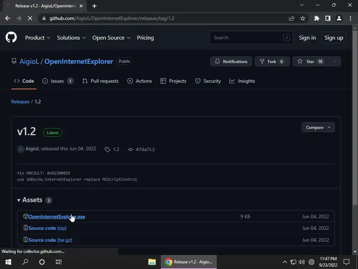Open the Actions tab
358x269 pixels.
coord(139,81)
